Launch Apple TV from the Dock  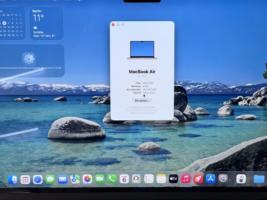coord(174,179)
